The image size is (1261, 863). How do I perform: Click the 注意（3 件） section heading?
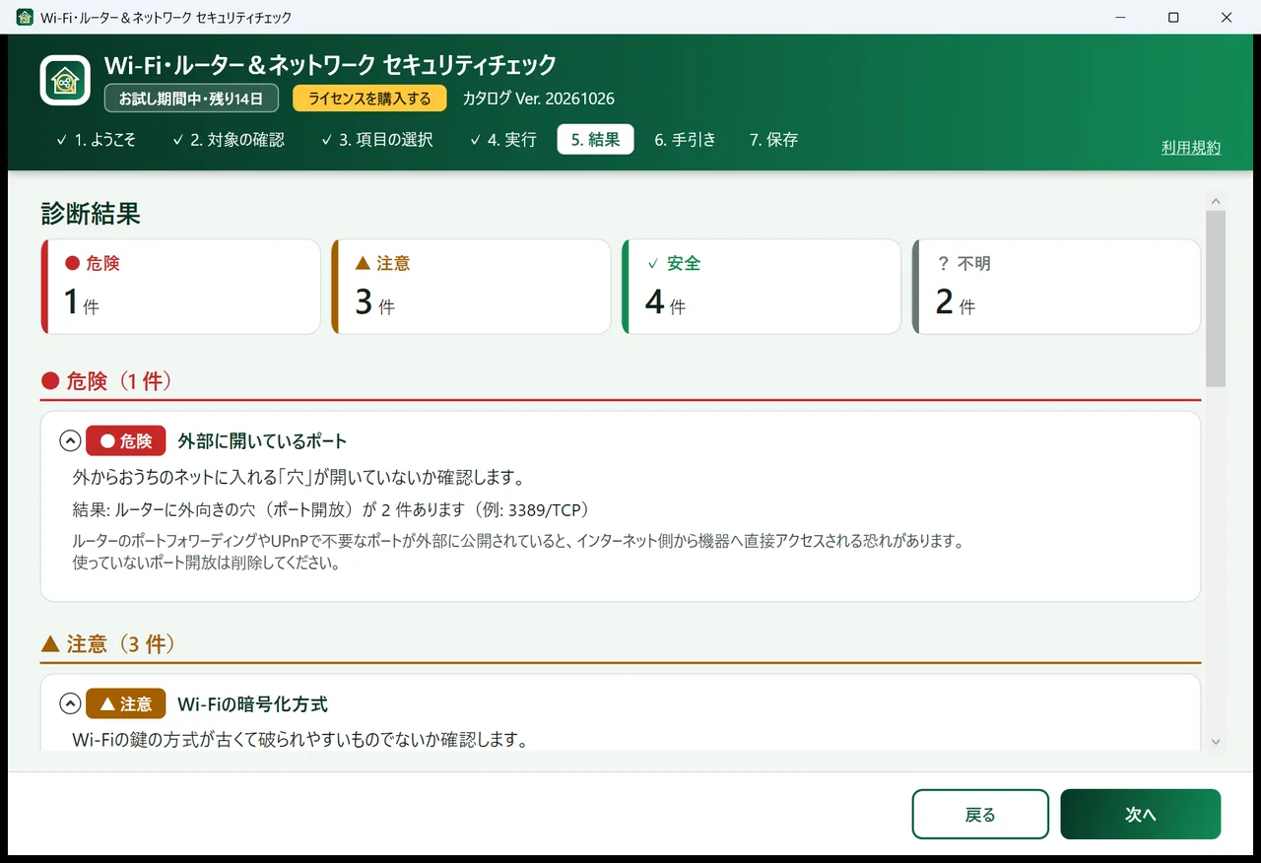108,644
